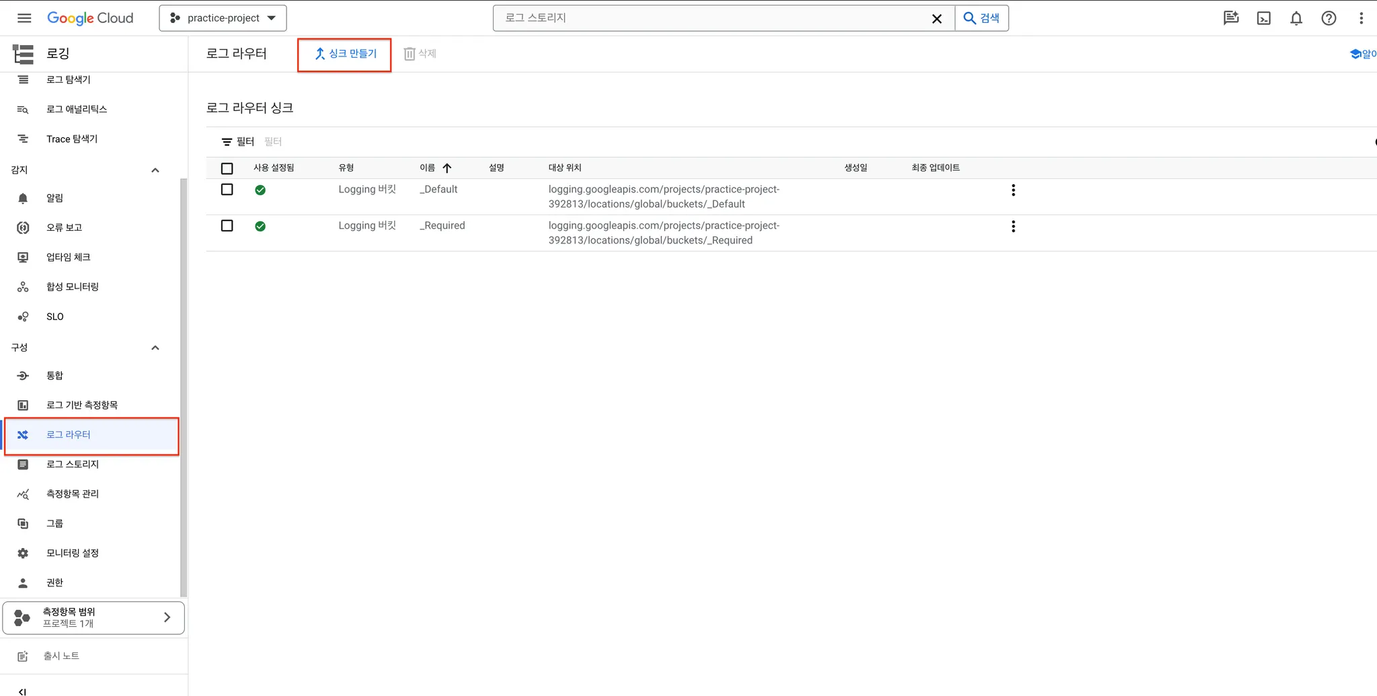Click the 로그 기반 측정항목 icon

tap(23, 405)
